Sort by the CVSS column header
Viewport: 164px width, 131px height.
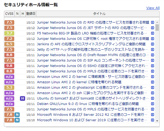9,14
